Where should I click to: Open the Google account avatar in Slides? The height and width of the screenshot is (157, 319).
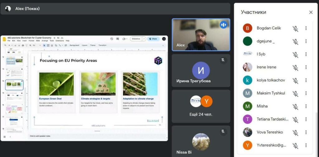tap(164, 39)
